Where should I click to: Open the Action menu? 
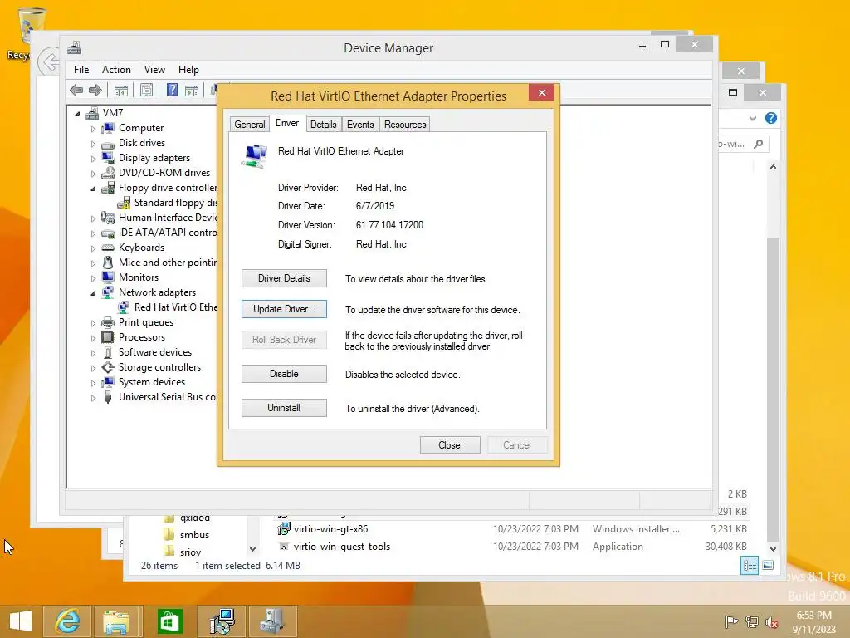(116, 70)
